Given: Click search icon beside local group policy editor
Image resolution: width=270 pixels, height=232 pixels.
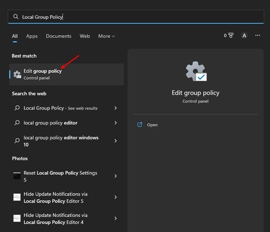Looking at the screenshot, I should tap(17, 123).
